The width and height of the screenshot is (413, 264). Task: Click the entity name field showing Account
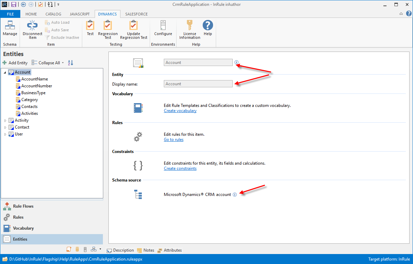pyautogui.click(x=198, y=63)
